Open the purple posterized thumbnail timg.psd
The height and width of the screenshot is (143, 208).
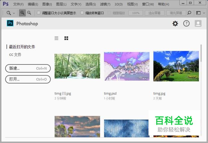tap(127, 66)
